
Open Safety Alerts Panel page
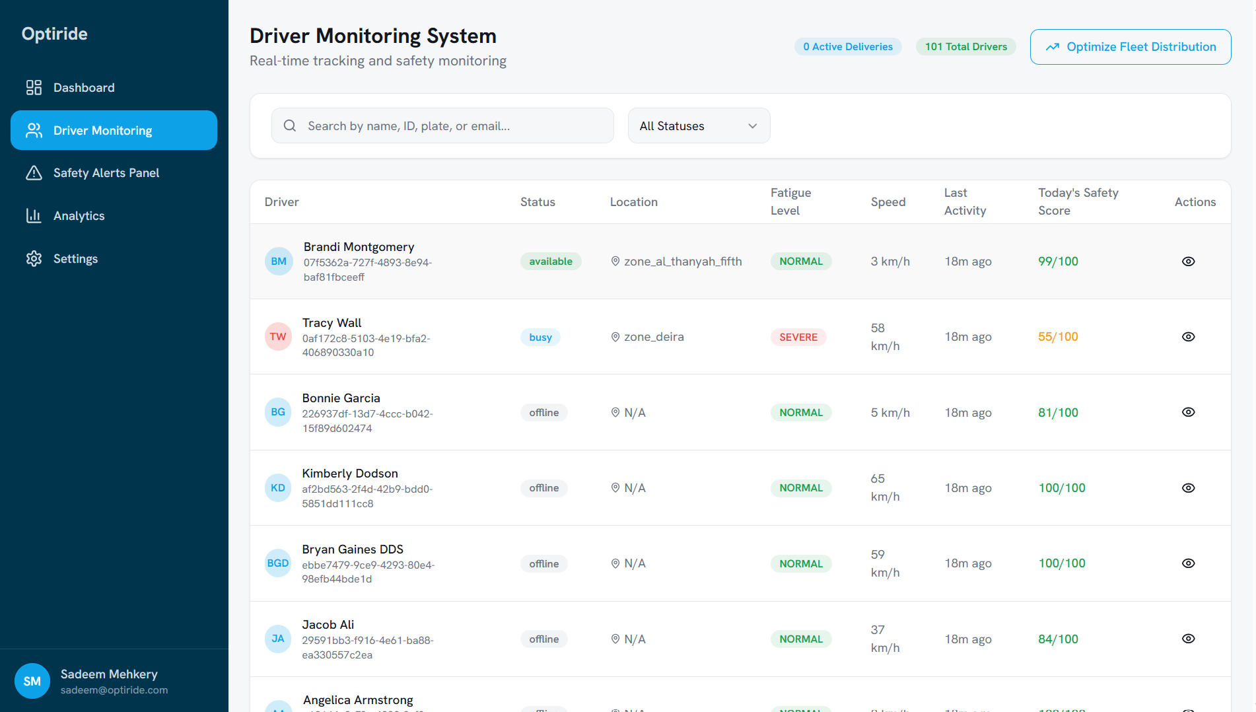(x=114, y=173)
